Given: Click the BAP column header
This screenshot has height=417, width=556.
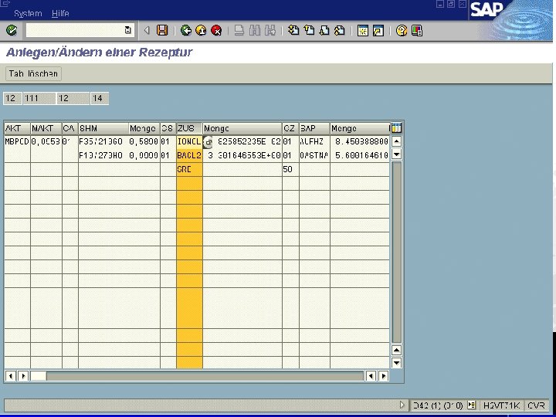Looking at the screenshot, I should 314,128.
